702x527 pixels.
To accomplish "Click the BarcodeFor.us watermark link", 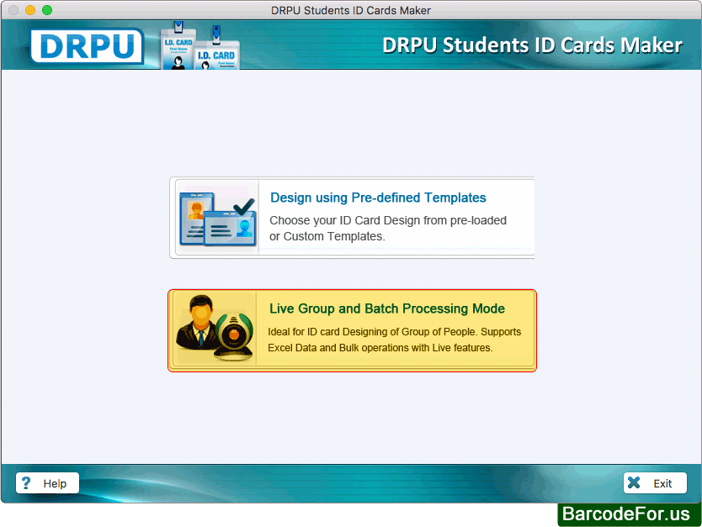I will coord(627,514).
